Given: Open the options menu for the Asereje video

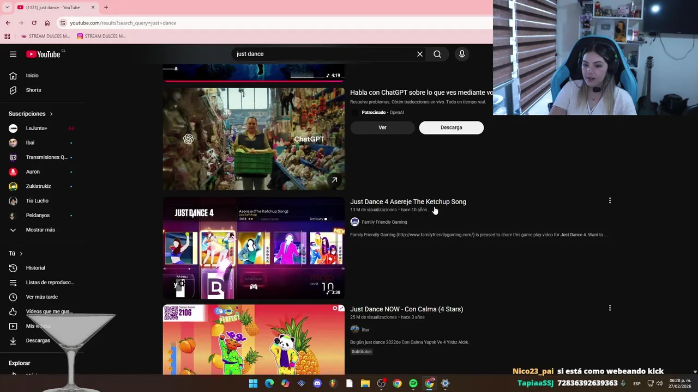Looking at the screenshot, I should pos(610,201).
